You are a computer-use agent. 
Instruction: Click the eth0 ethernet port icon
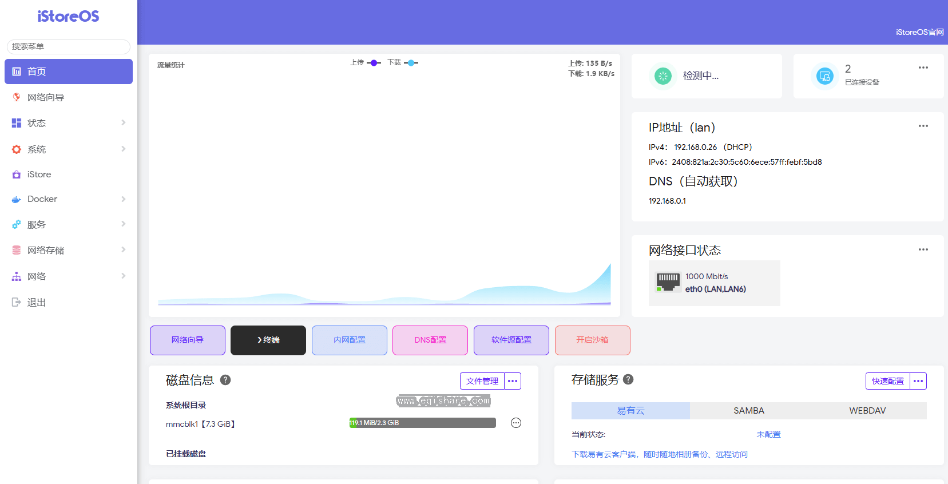(x=668, y=282)
